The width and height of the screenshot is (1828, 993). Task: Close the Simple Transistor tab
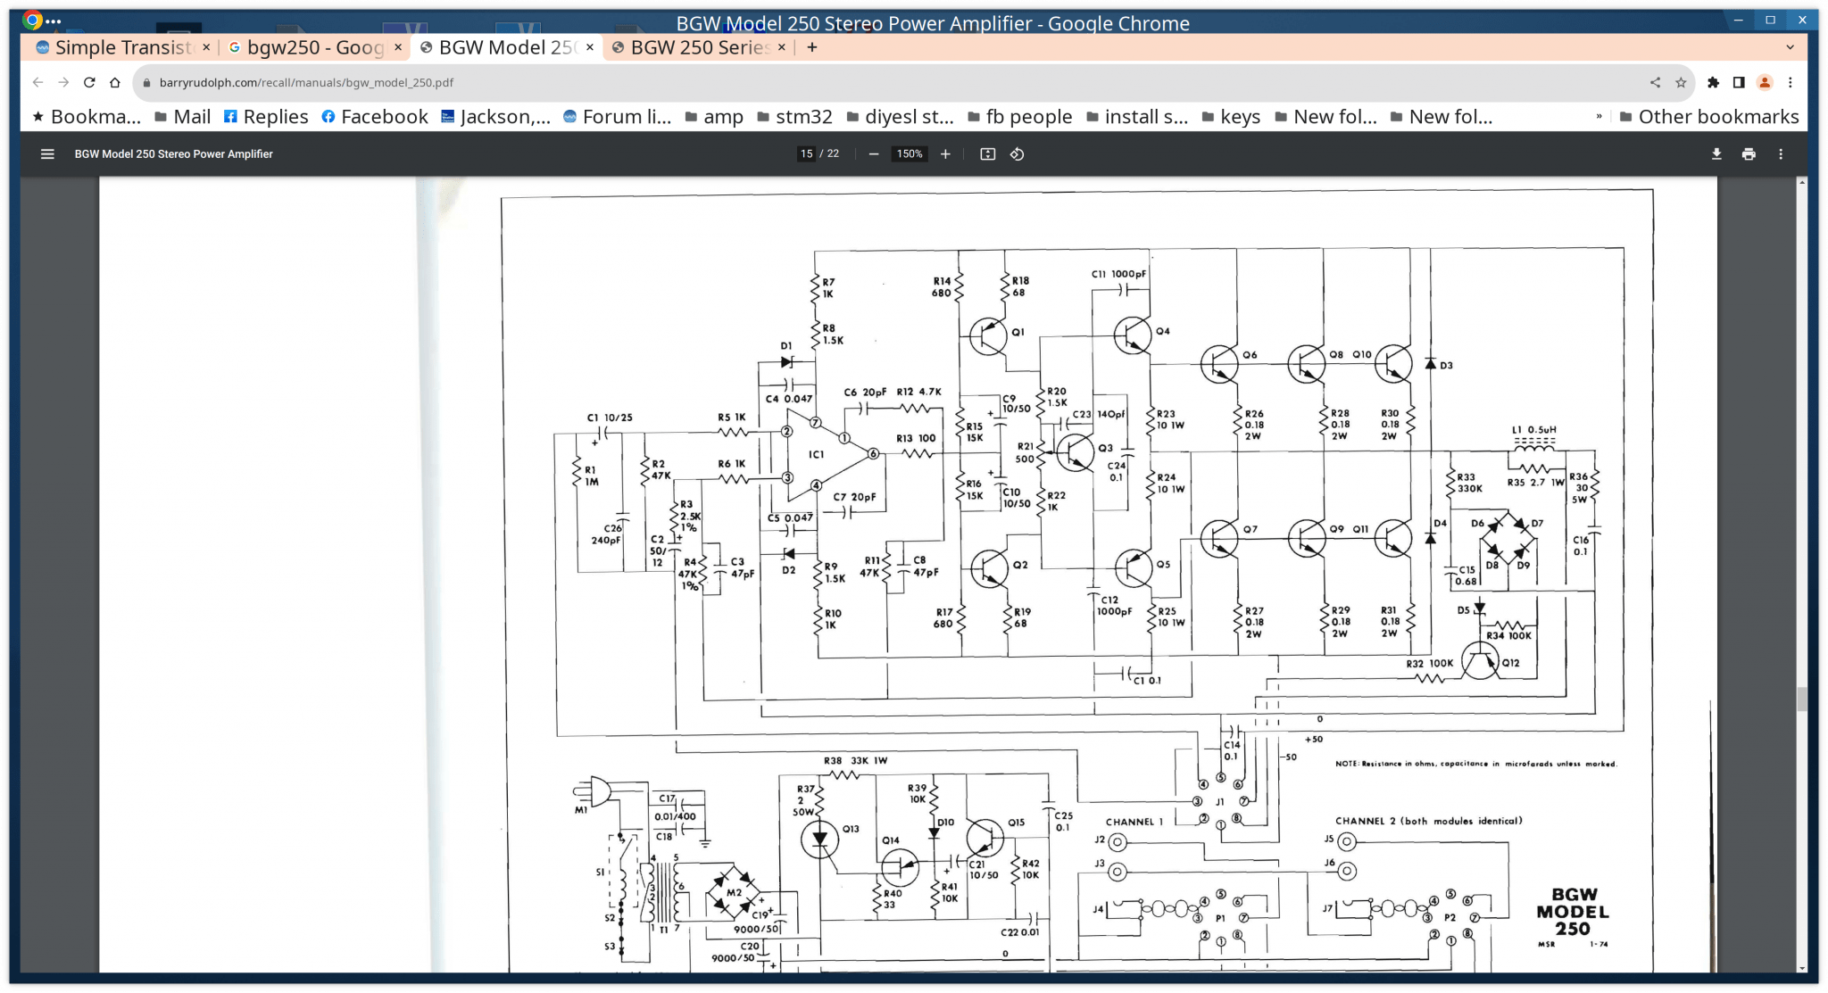[206, 47]
